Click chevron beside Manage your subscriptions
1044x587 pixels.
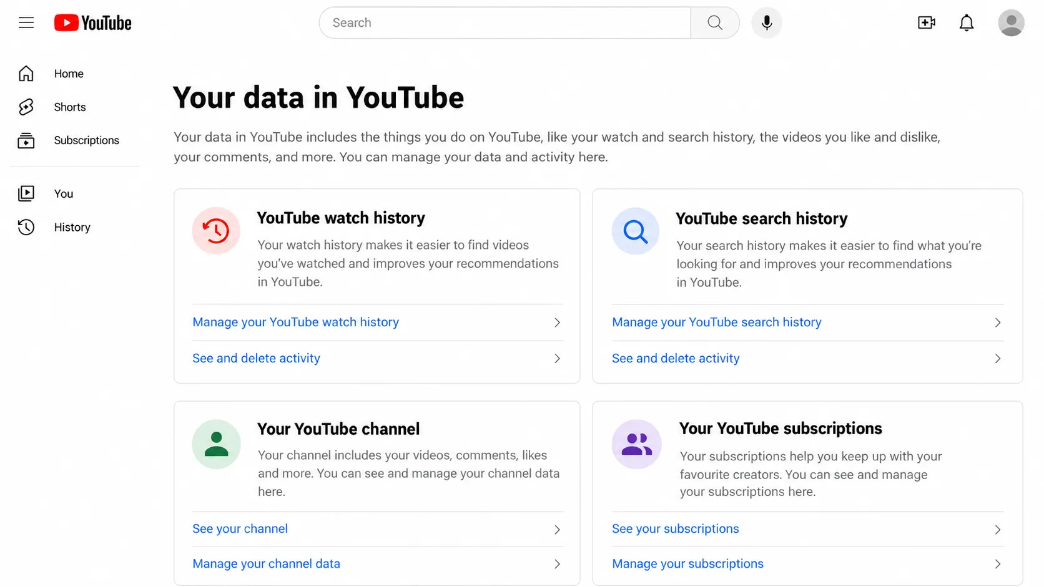pos(998,564)
